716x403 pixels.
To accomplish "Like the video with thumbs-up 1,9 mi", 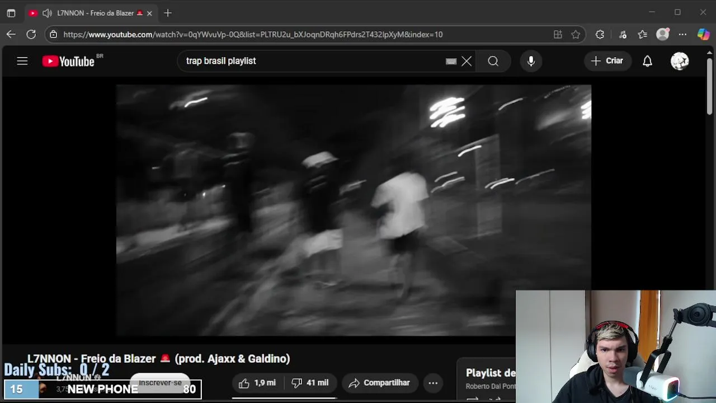I will click(x=257, y=383).
